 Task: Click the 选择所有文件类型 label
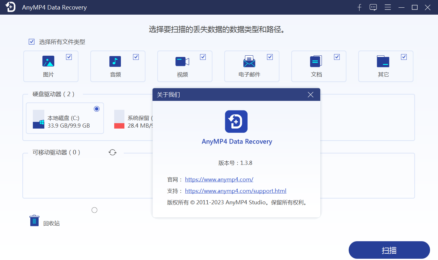tap(62, 42)
